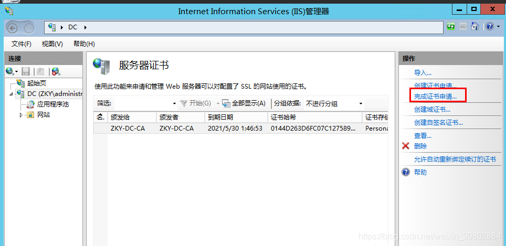The width and height of the screenshot is (506, 246).
Task: Click the Forward navigation arrow
Action: point(29,28)
